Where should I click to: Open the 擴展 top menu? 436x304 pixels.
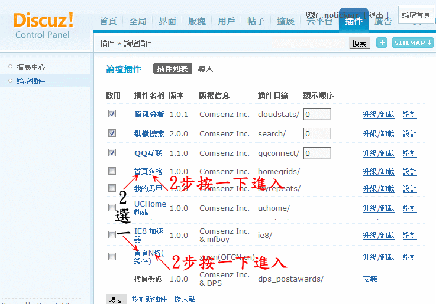[285, 21]
